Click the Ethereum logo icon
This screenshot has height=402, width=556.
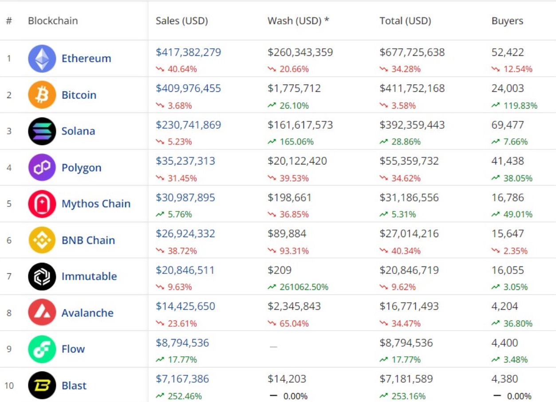(42, 59)
